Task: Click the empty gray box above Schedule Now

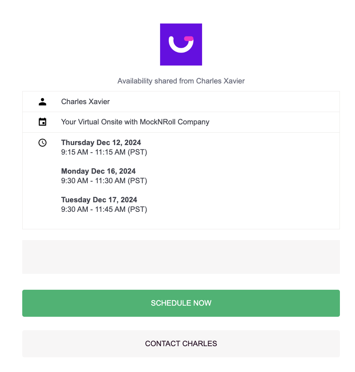Action: [181, 257]
